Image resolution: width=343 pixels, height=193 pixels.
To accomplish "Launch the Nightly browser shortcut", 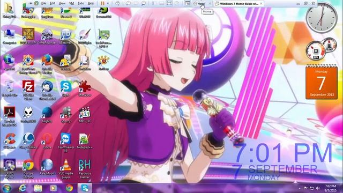I will tap(47, 115).
